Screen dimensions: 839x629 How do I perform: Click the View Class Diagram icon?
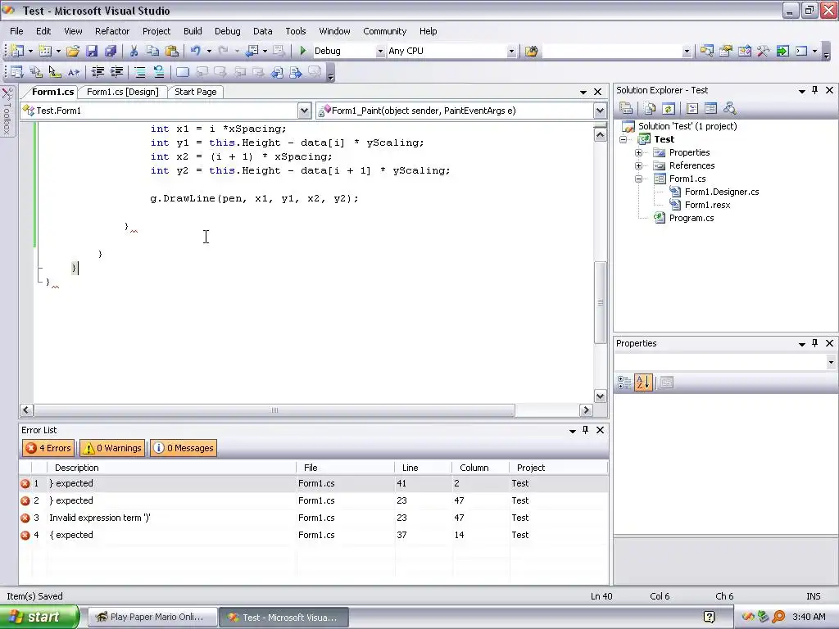pyautogui.click(x=729, y=109)
